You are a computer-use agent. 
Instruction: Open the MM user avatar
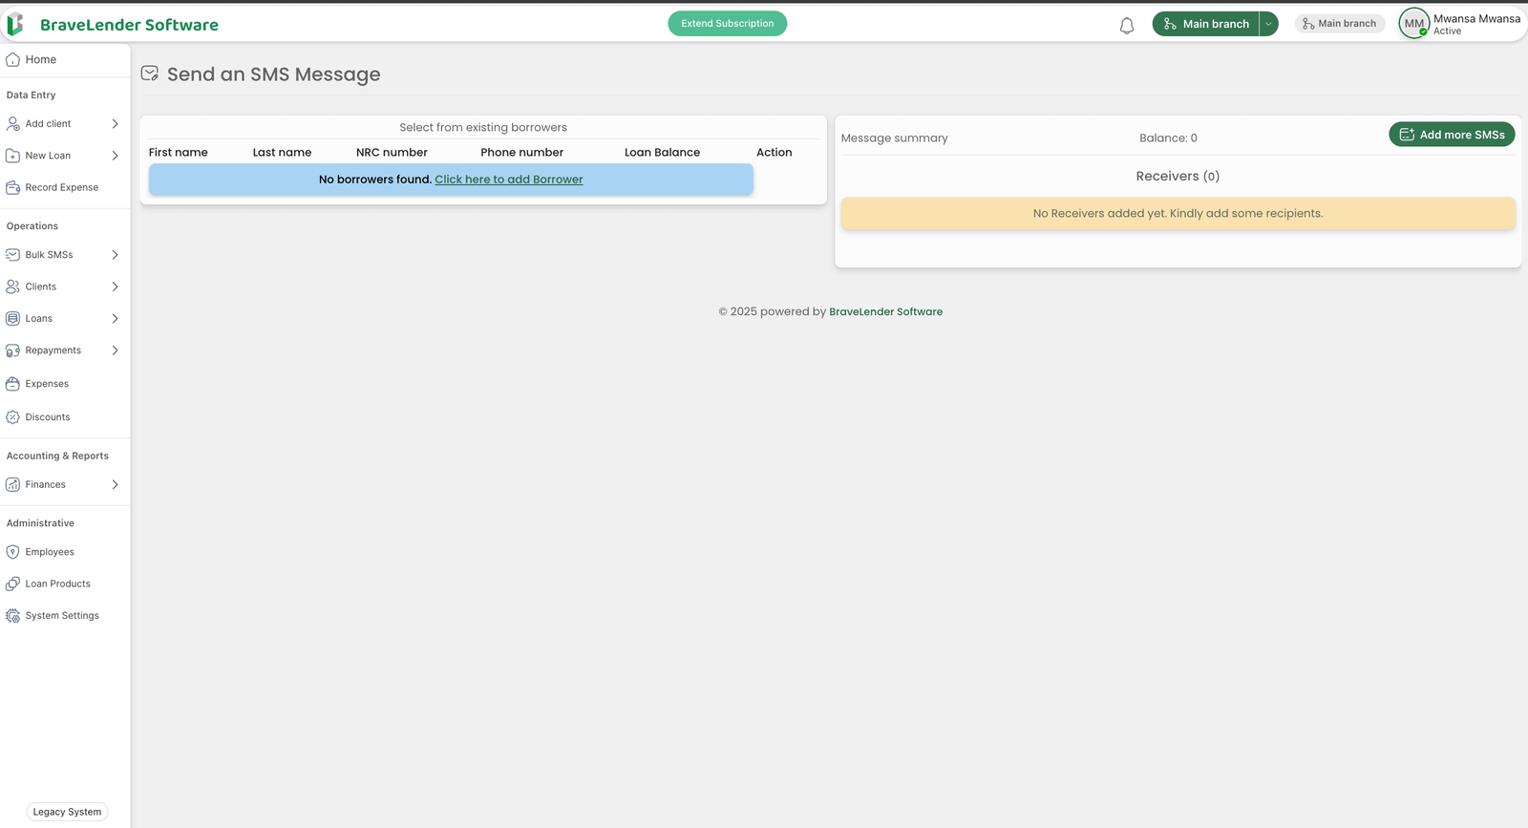[x=1413, y=24]
